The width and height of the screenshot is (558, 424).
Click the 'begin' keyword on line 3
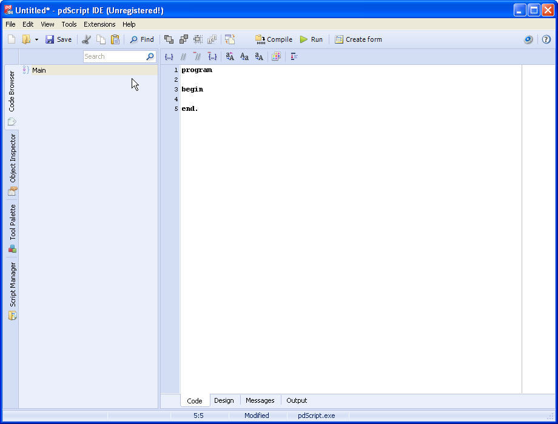click(192, 89)
